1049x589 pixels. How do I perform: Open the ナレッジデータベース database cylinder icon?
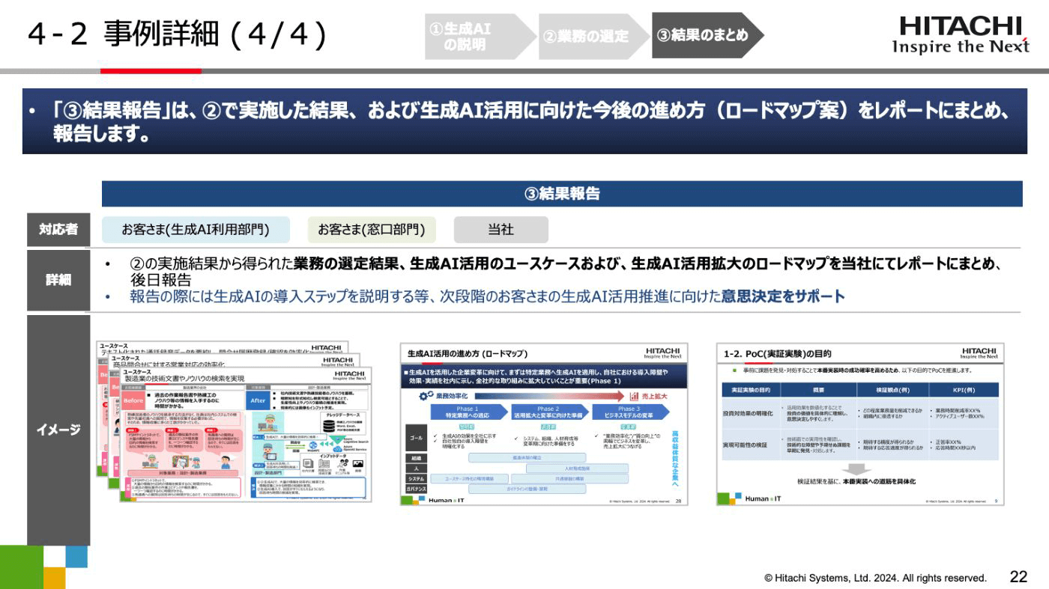[329, 424]
